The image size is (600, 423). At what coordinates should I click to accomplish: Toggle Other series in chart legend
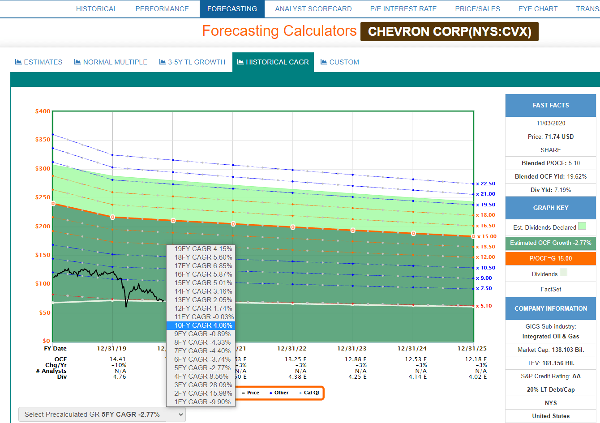click(279, 393)
